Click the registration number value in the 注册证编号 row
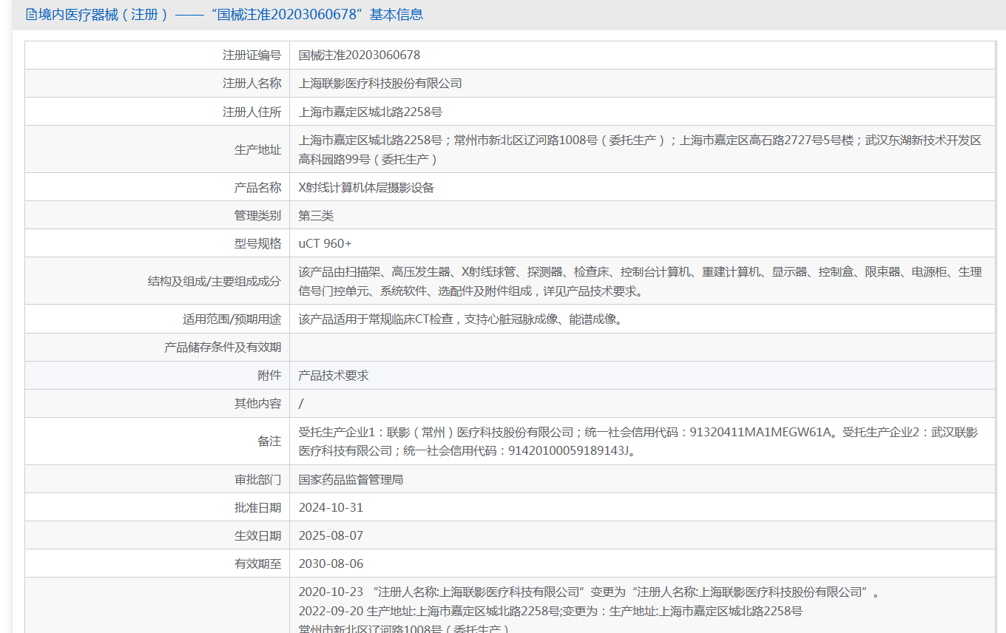Screen dimensions: 1006x633 (359, 55)
